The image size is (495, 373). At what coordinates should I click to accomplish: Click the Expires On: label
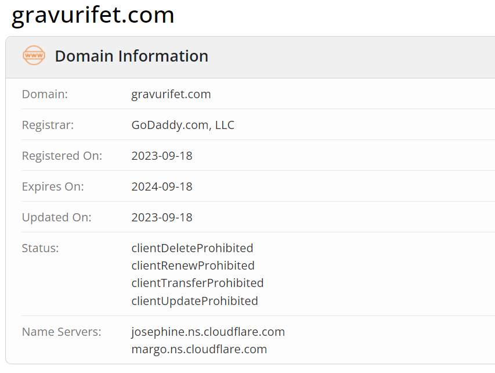(x=53, y=186)
